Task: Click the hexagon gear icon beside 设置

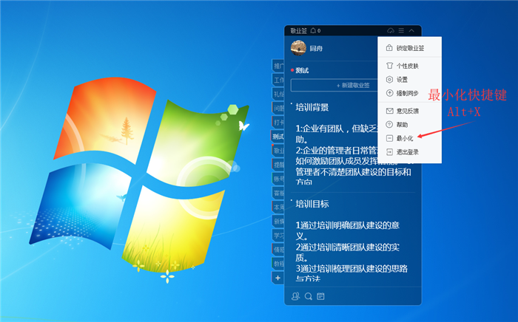Action: click(389, 80)
